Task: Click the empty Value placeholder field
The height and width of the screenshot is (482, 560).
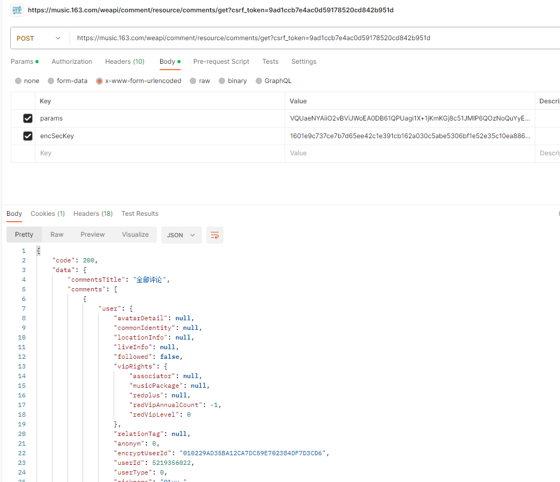Action: pos(409,153)
